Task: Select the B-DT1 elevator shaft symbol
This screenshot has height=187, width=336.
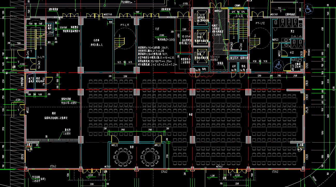Action: pos(202,18)
